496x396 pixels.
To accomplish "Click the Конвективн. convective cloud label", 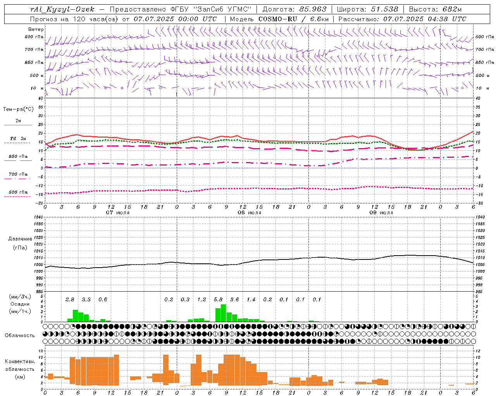I will click(x=20, y=362).
